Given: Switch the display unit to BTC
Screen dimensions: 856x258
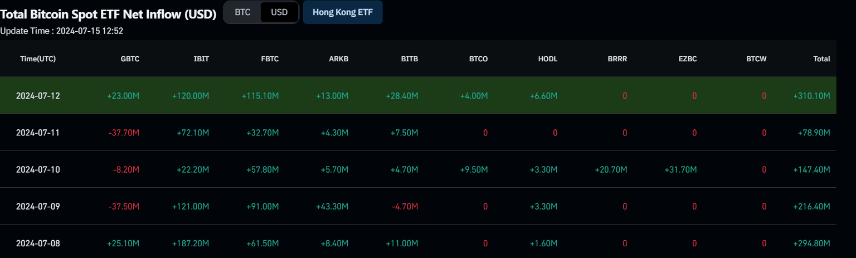Looking at the screenshot, I should pyautogui.click(x=242, y=12).
